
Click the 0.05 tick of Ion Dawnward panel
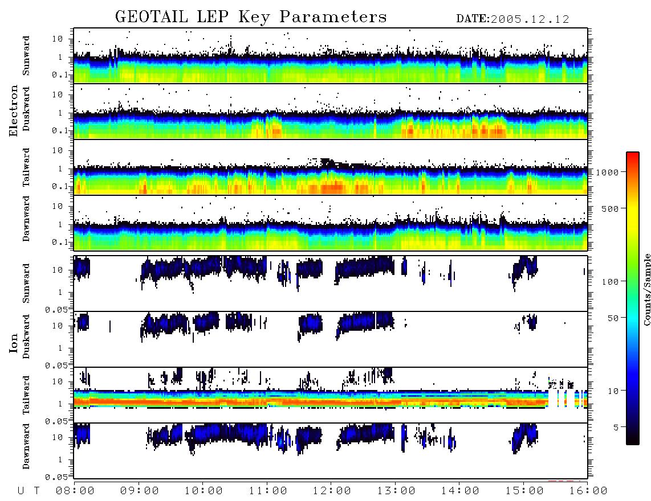coord(56,477)
